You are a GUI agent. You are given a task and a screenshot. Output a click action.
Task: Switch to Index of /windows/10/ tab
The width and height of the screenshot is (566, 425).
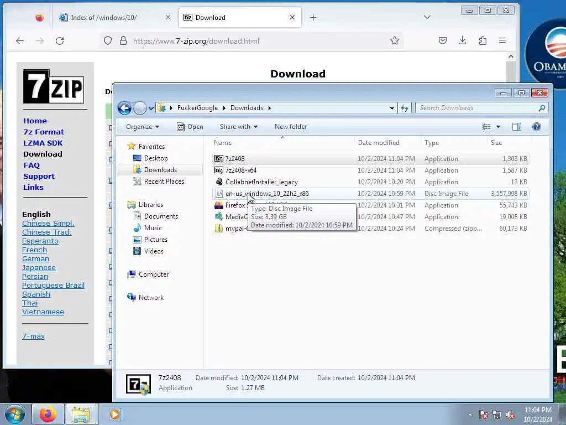click(x=114, y=17)
